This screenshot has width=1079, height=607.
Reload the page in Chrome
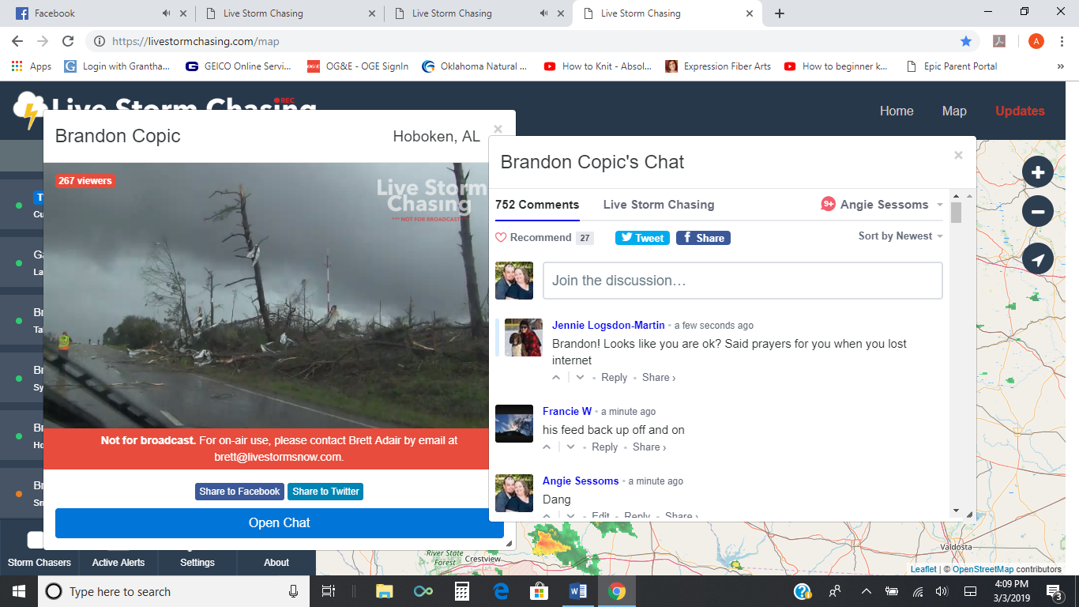[68, 41]
